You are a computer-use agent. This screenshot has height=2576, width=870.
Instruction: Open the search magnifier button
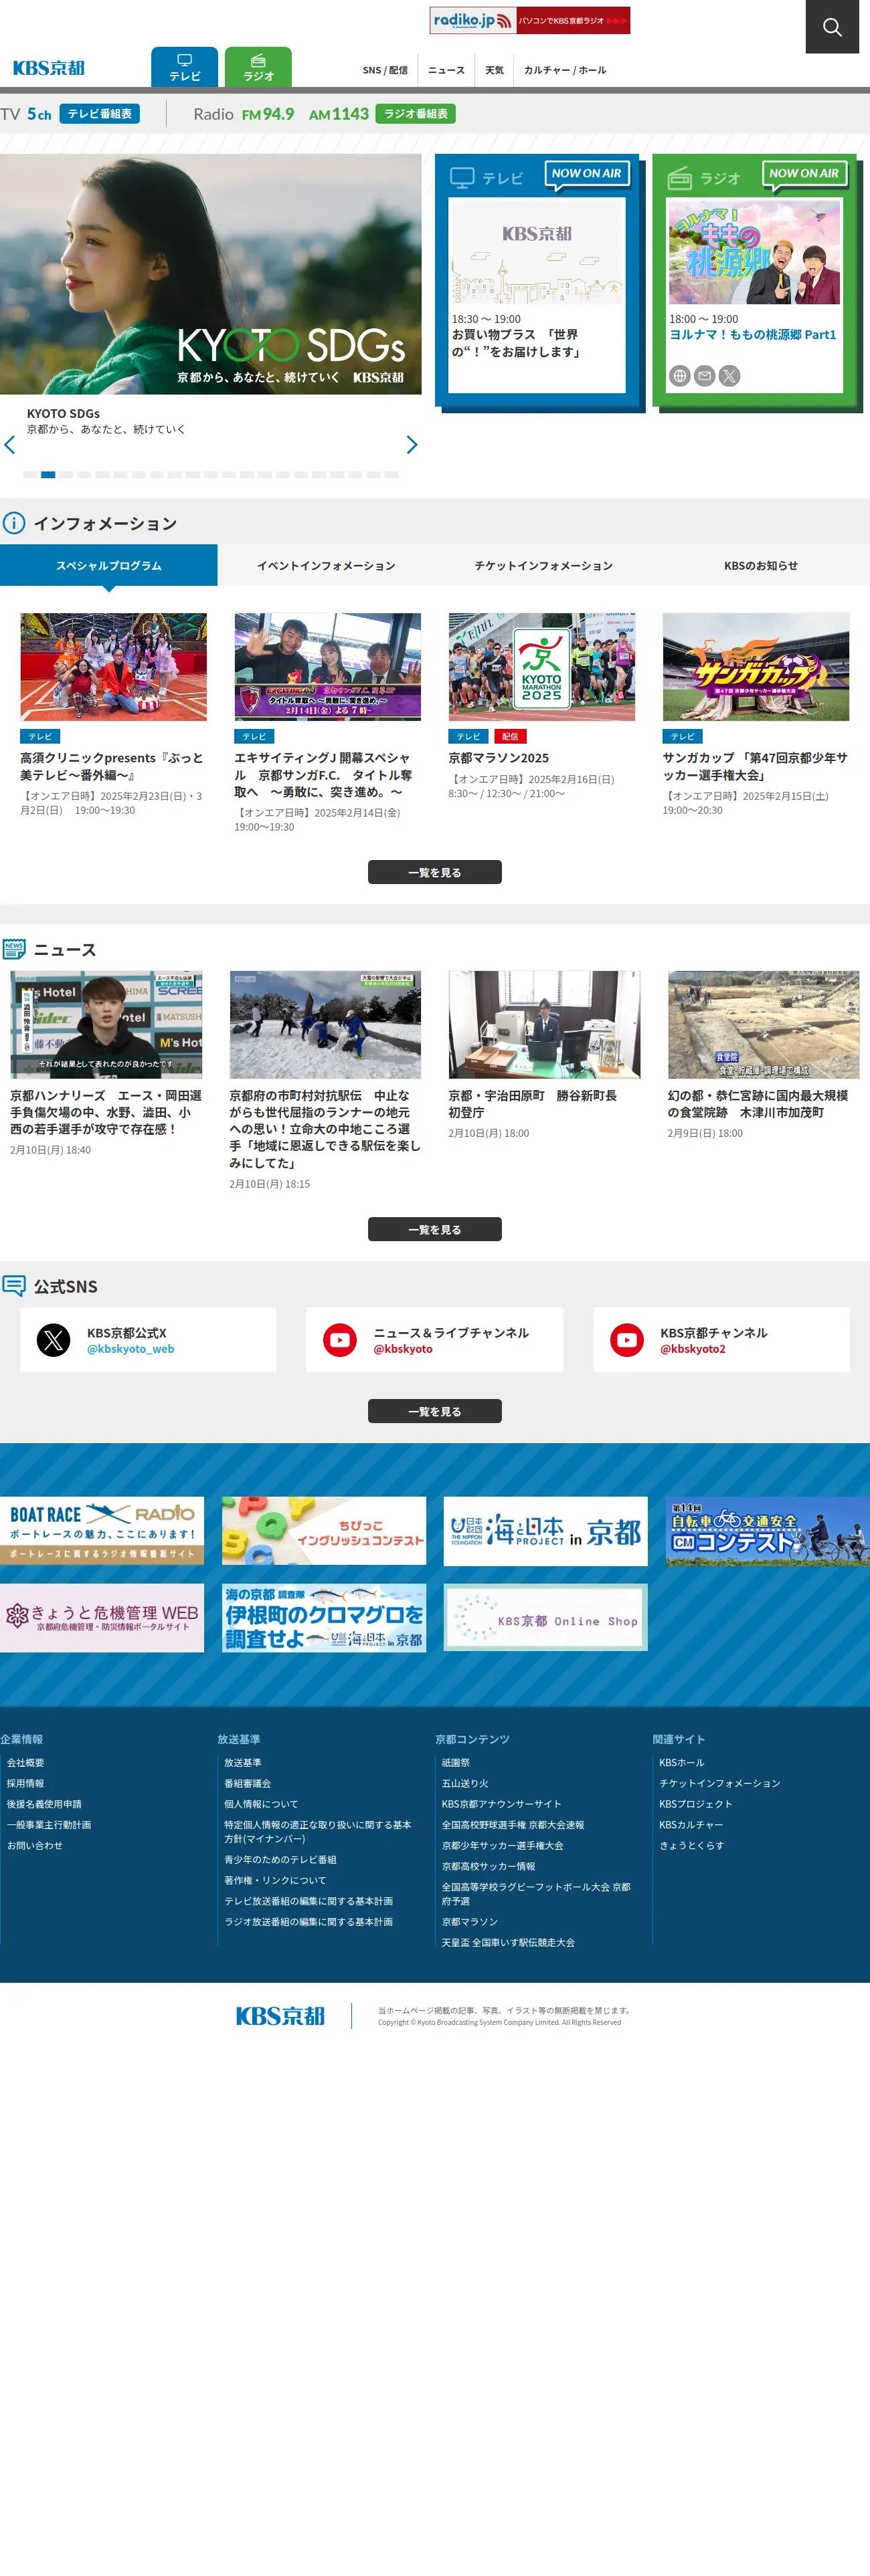tap(832, 27)
